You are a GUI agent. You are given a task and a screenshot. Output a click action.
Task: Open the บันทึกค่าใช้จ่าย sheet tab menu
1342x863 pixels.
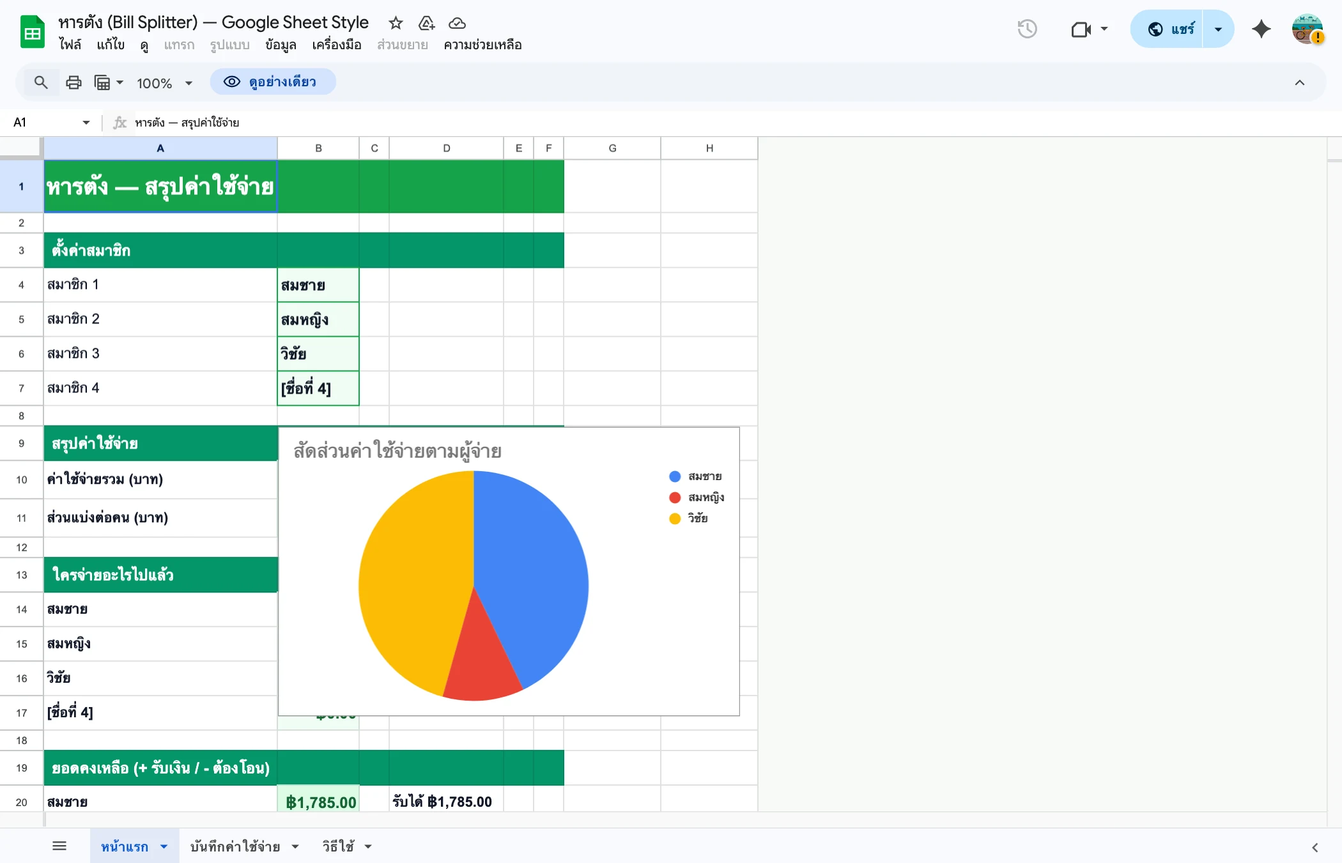pyautogui.click(x=295, y=846)
